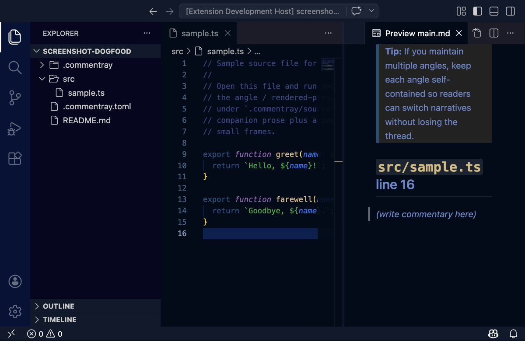Go back with the left arrow

[153, 11]
